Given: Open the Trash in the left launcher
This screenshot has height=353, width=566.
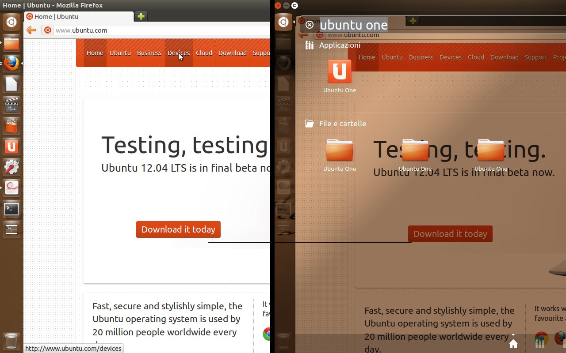Looking at the screenshot, I should click(11, 341).
